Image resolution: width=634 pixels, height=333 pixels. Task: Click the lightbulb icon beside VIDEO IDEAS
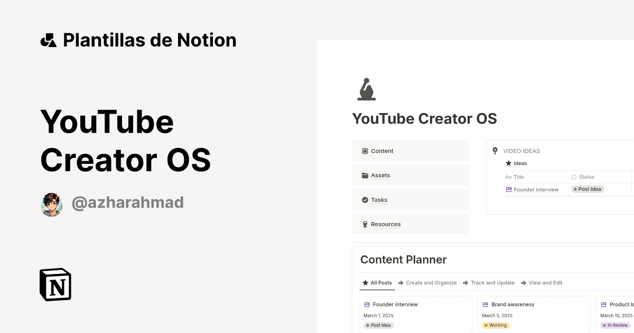[x=495, y=151]
